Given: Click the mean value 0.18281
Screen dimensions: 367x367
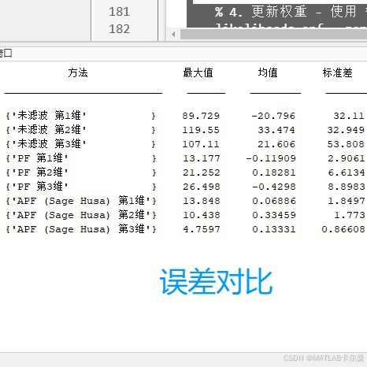Looking at the screenshot, I should pos(274,172).
